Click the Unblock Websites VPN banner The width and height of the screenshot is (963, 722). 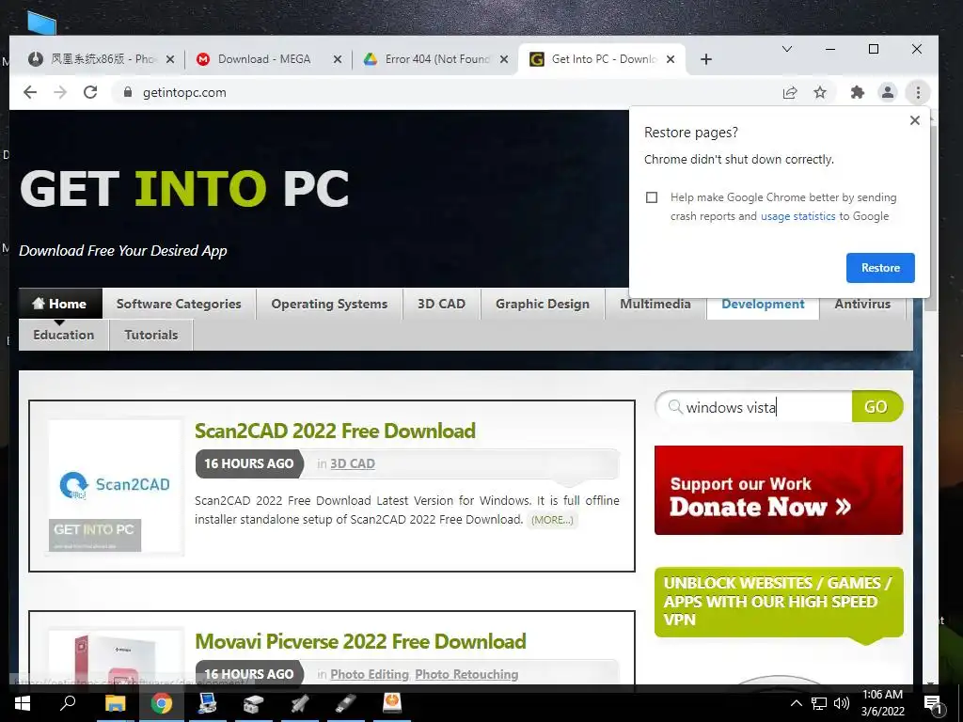click(779, 604)
